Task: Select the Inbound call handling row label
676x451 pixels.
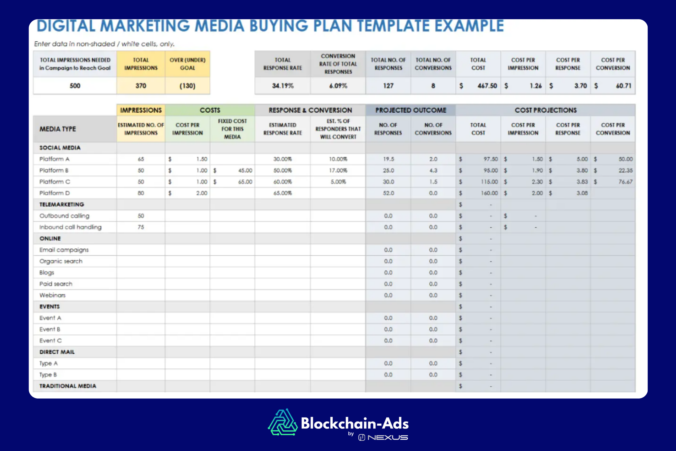Action: tap(70, 227)
